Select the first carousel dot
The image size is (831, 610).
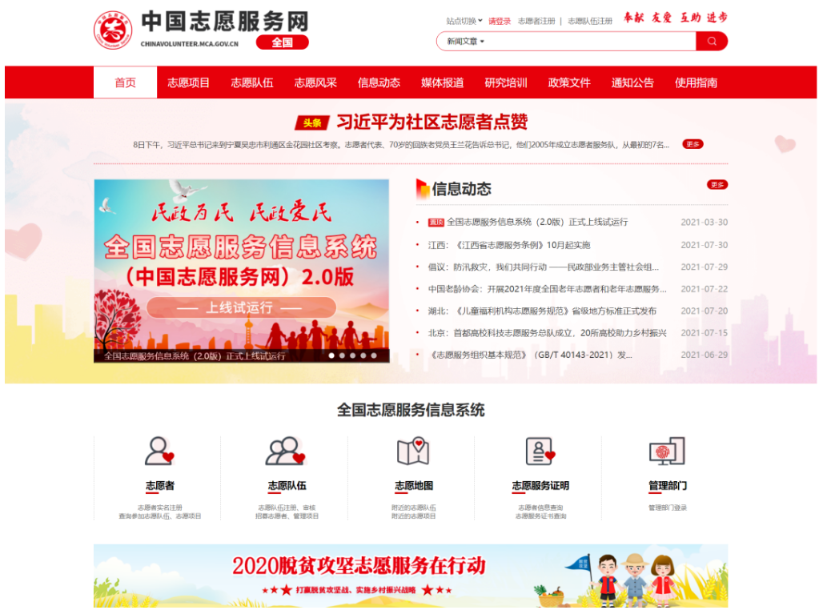click(x=331, y=355)
